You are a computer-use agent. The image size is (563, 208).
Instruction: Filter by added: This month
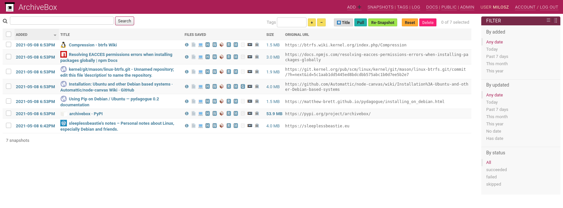pyautogui.click(x=497, y=64)
